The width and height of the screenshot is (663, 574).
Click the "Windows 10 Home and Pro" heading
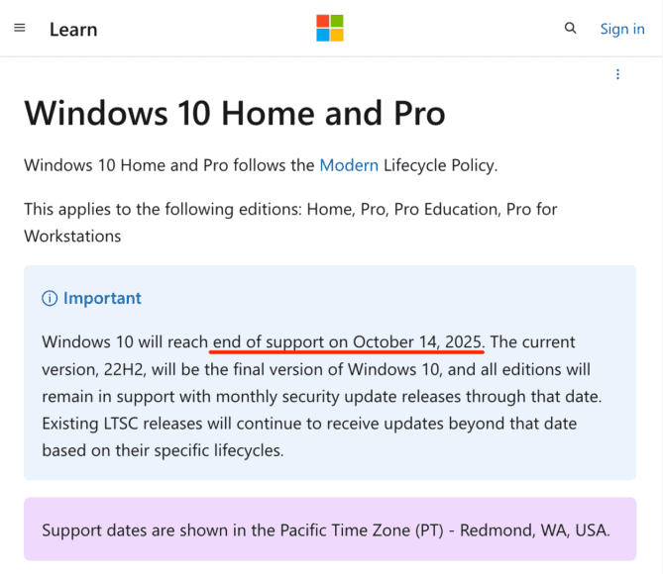(x=235, y=113)
